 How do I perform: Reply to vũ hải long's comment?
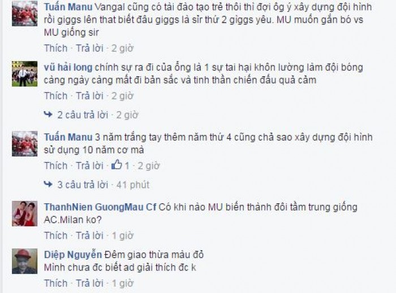(89, 96)
